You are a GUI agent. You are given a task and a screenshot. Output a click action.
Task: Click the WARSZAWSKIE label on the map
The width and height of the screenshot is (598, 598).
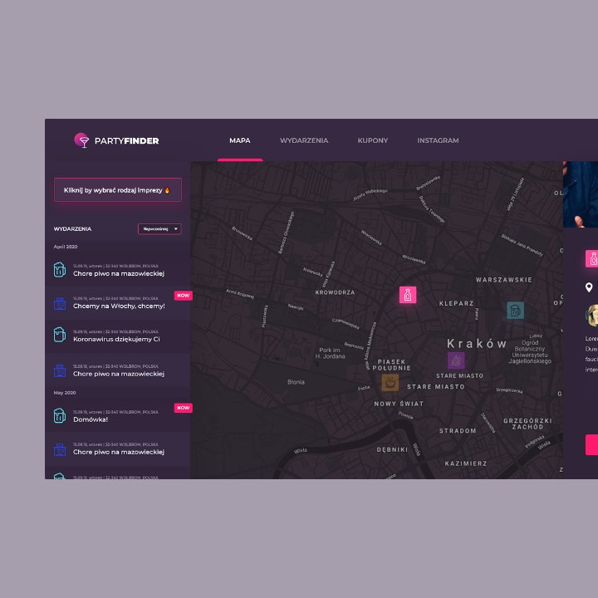point(504,280)
